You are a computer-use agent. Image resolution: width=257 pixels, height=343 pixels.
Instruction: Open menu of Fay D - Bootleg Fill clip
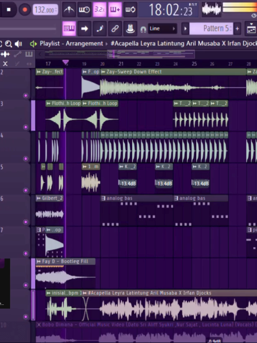coord(39,261)
